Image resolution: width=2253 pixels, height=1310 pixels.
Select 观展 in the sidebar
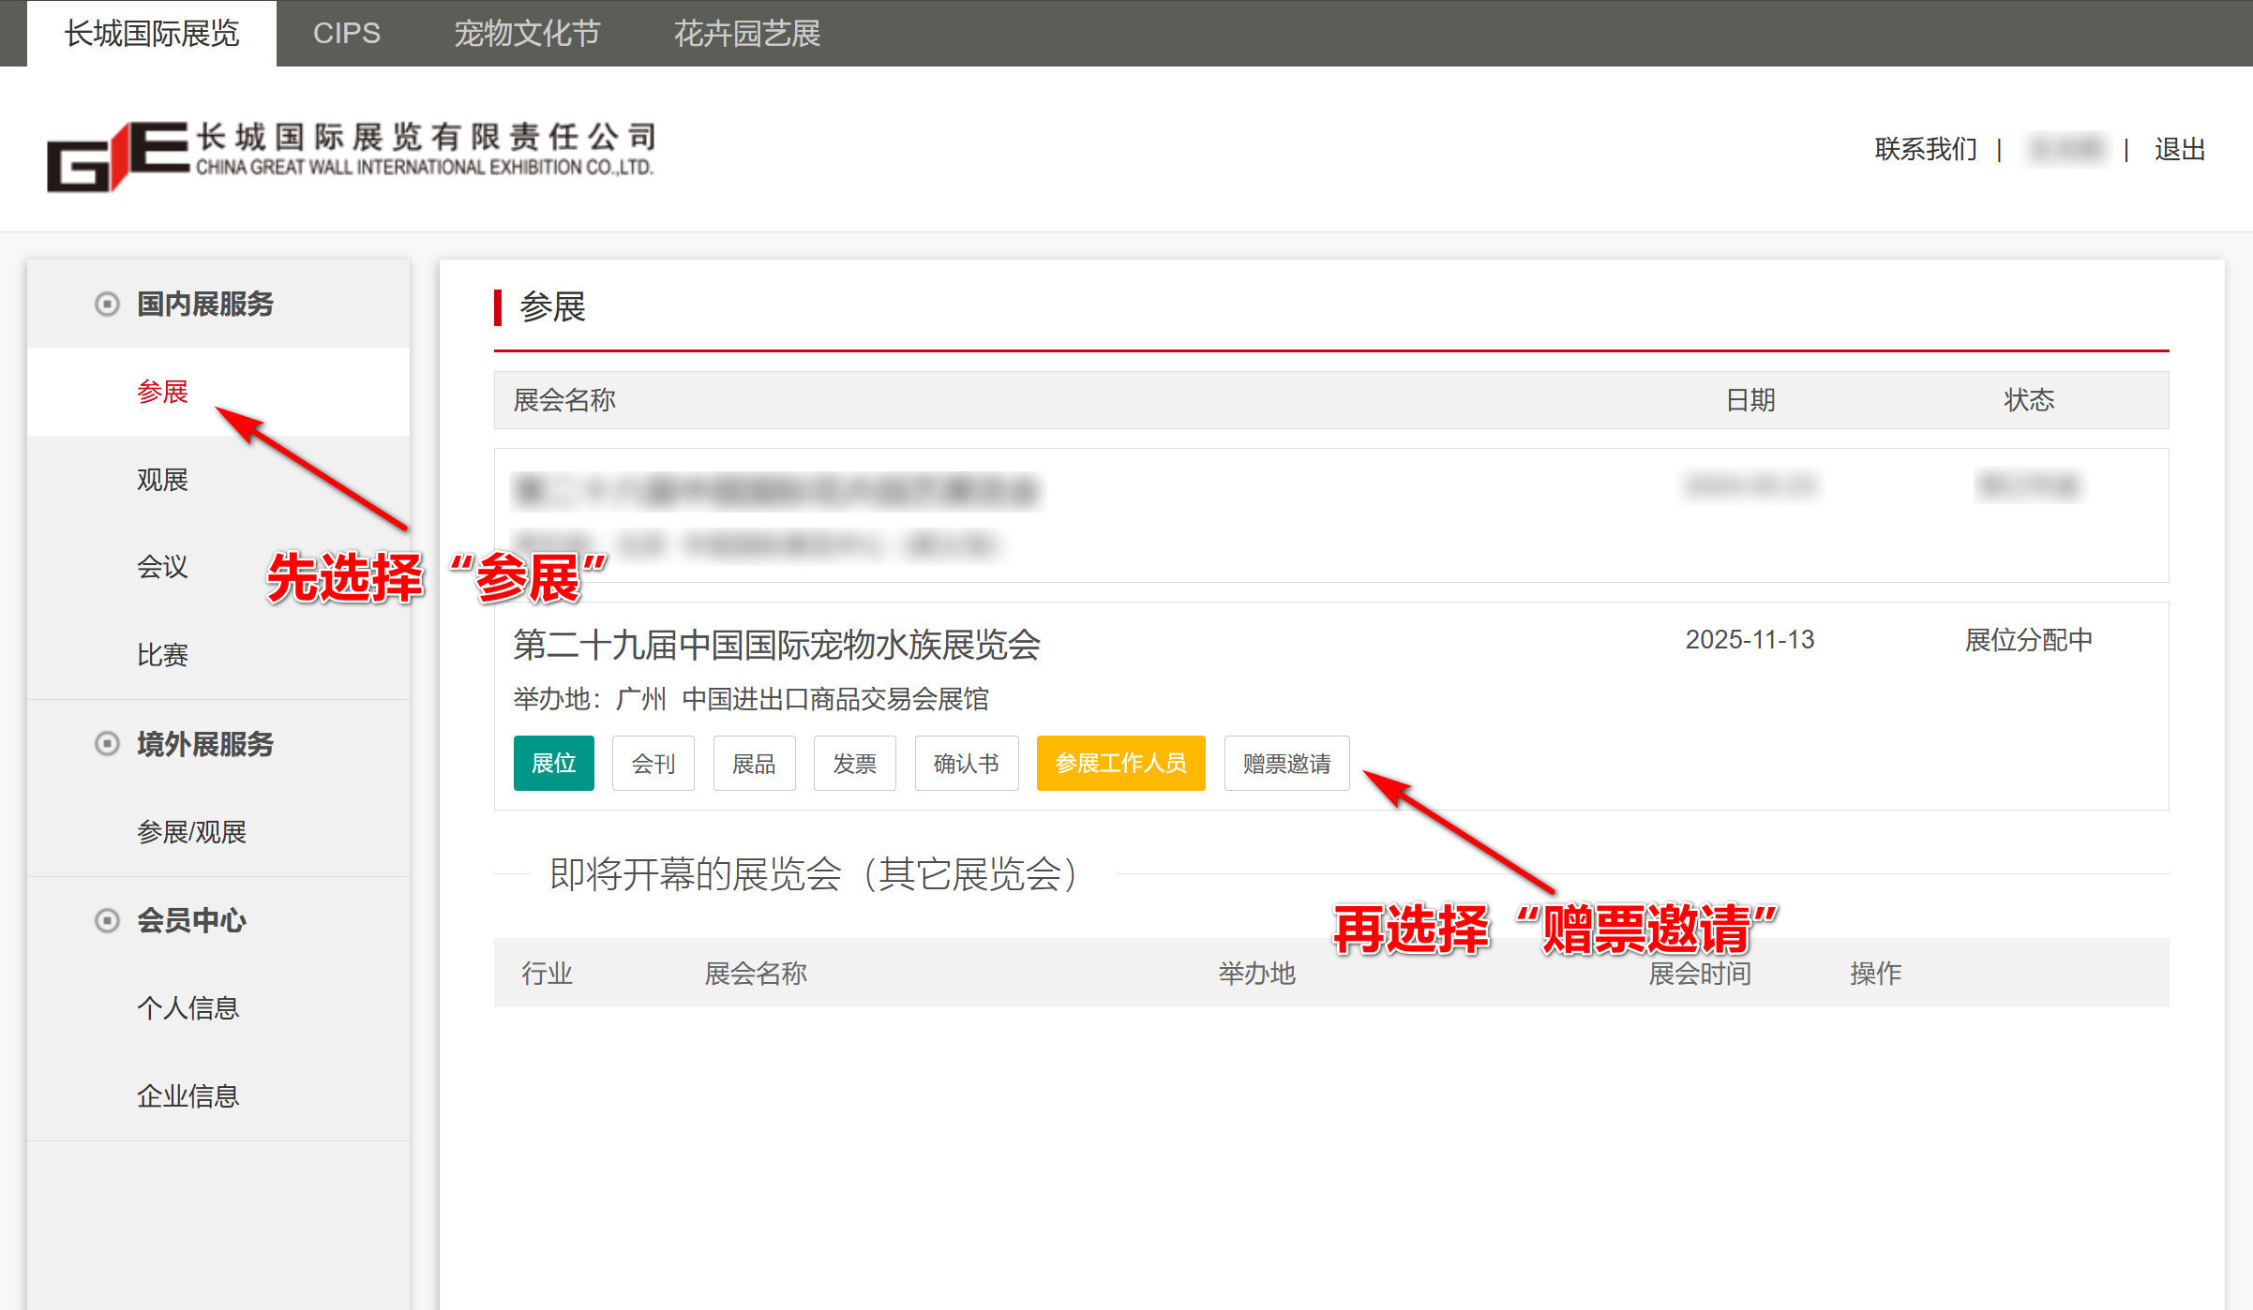click(x=162, y=480)
